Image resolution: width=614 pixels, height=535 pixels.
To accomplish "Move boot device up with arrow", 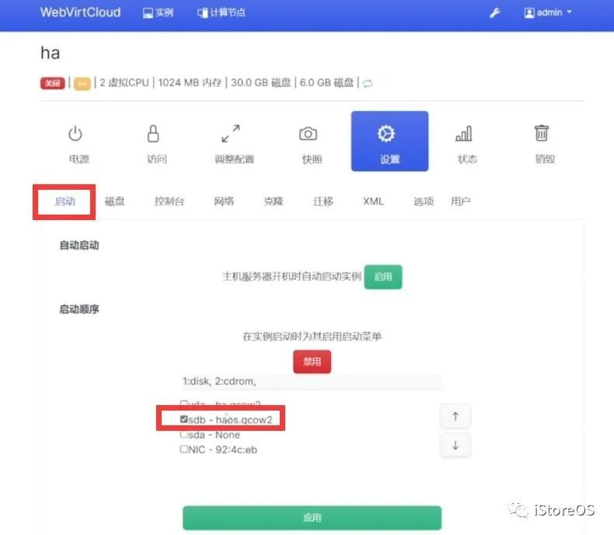I will [x=455, y=416].
